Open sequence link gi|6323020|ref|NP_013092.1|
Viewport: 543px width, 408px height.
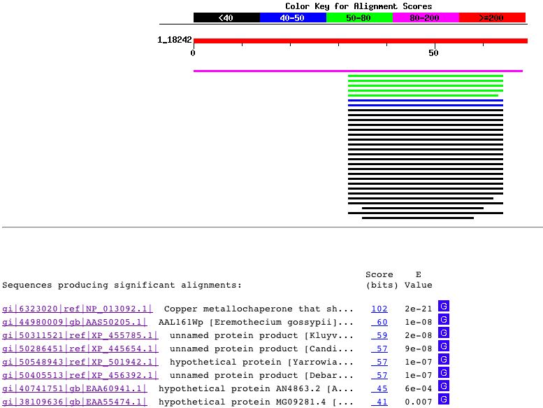[75, 309]
